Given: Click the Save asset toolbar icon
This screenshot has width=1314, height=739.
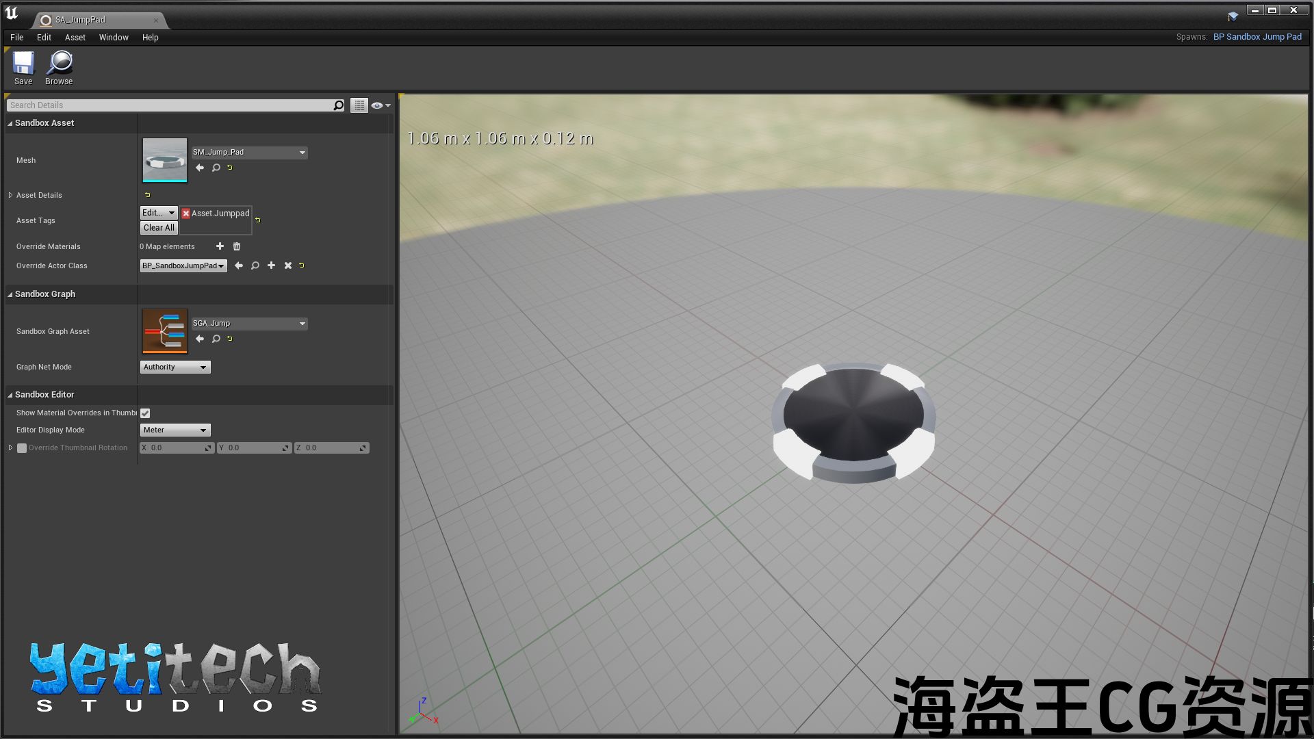Looking at the screenshot, I should (23, 68).
